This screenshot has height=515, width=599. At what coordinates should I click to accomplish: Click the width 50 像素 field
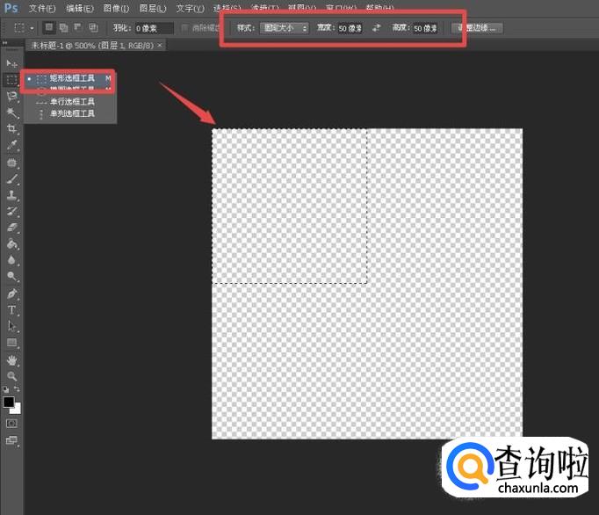(x=350, y=28)
